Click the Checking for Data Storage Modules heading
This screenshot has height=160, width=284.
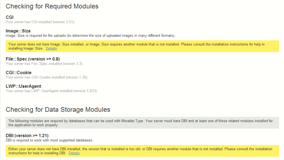(58, 109)
